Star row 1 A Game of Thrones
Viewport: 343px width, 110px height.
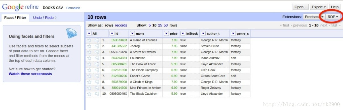pos(89,40)
